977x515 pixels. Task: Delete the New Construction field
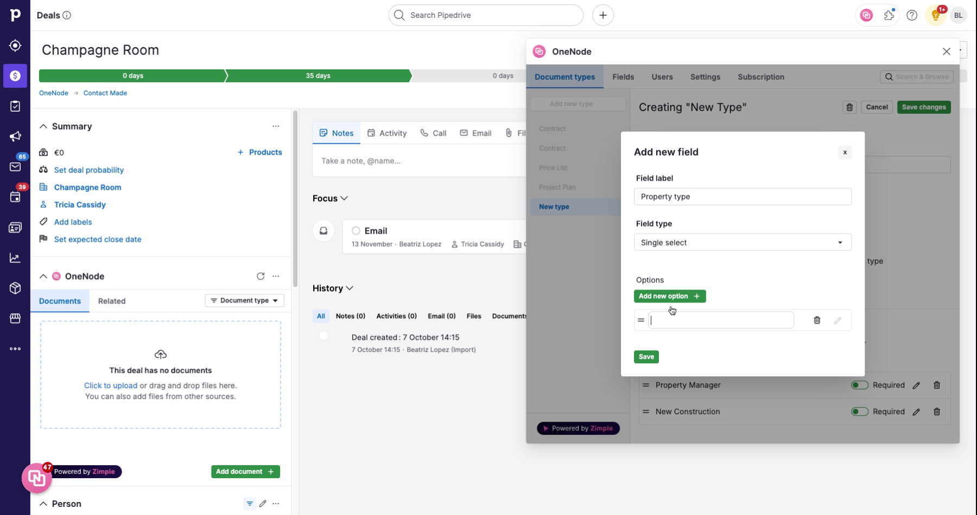(937, 411)
